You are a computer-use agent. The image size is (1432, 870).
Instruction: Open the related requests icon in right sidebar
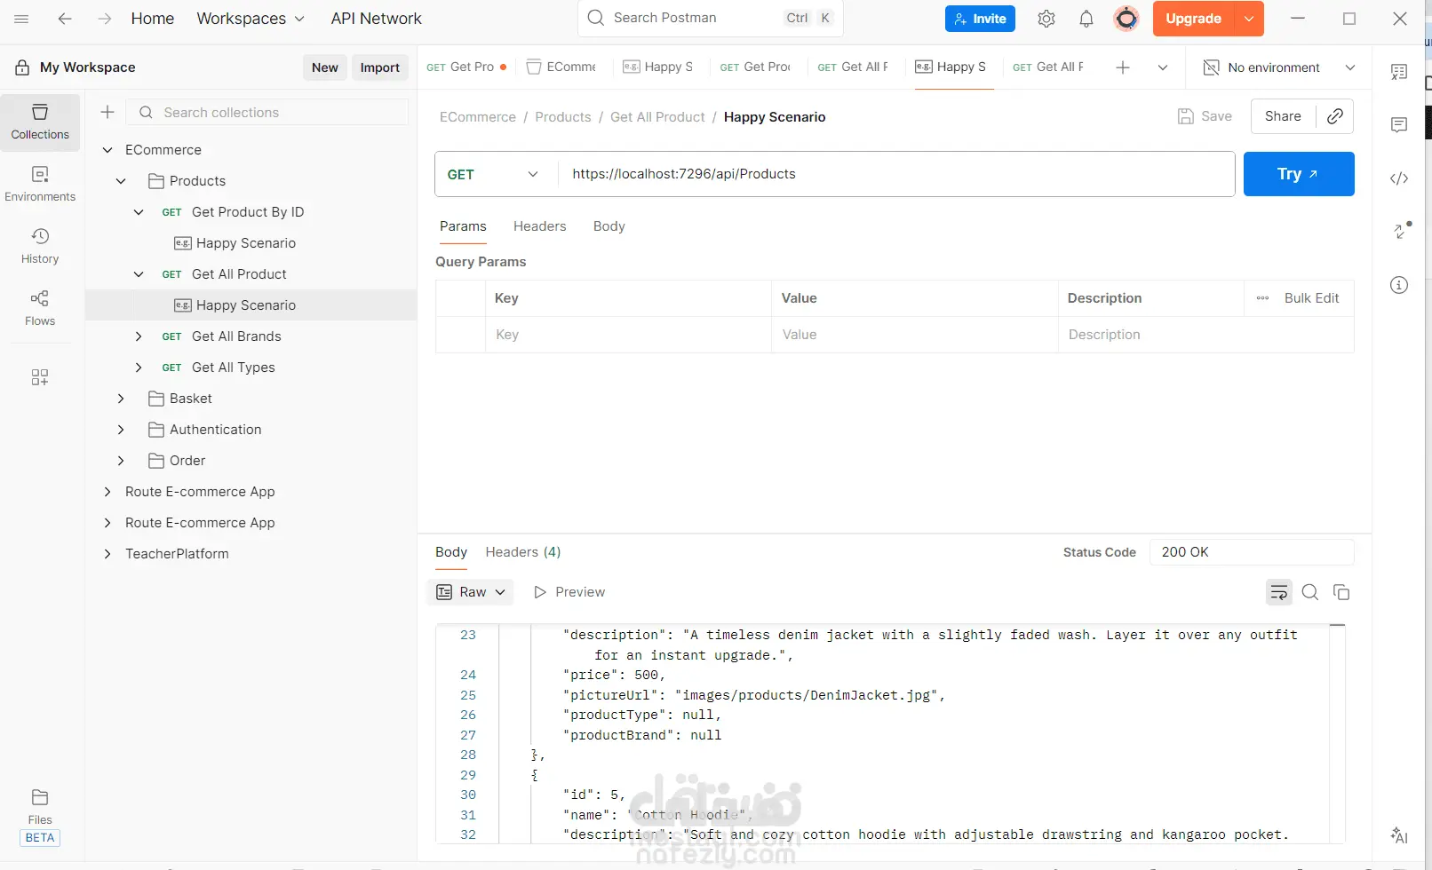pos(1402,230)
